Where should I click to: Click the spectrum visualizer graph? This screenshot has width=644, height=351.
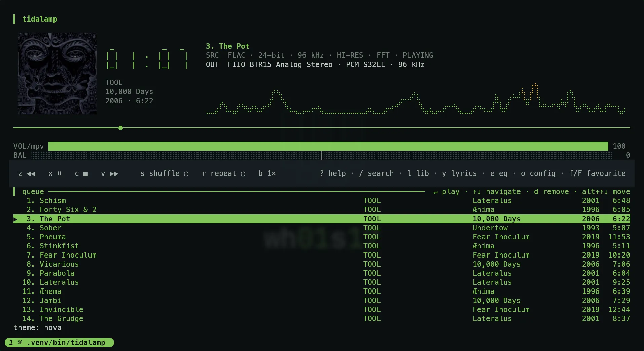click(416, 99)
